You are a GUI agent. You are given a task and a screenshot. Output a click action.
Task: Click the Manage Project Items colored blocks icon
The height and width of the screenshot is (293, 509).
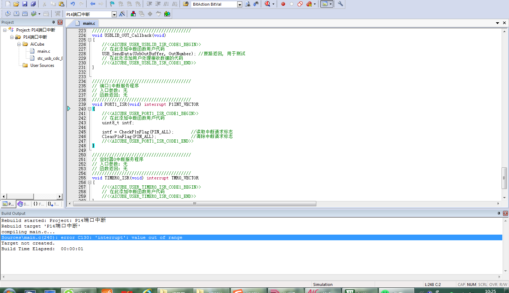(x=133, y=14)
